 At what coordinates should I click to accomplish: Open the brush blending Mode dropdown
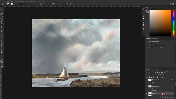(23, 4)
